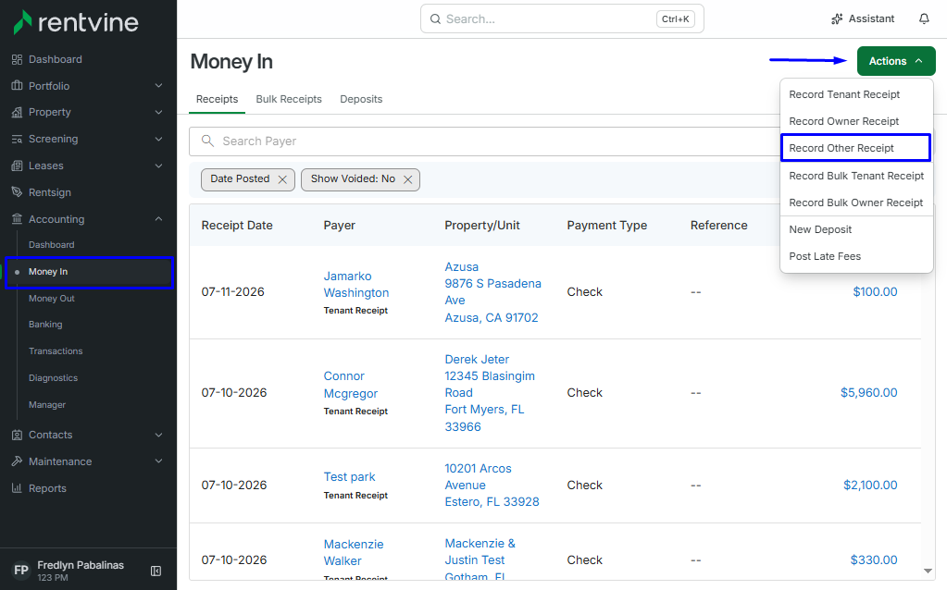
Task: Click the Screening icon in sidebar
Action: tap(17, 139)
